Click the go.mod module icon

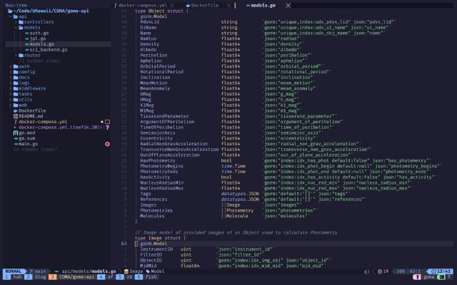16,133
